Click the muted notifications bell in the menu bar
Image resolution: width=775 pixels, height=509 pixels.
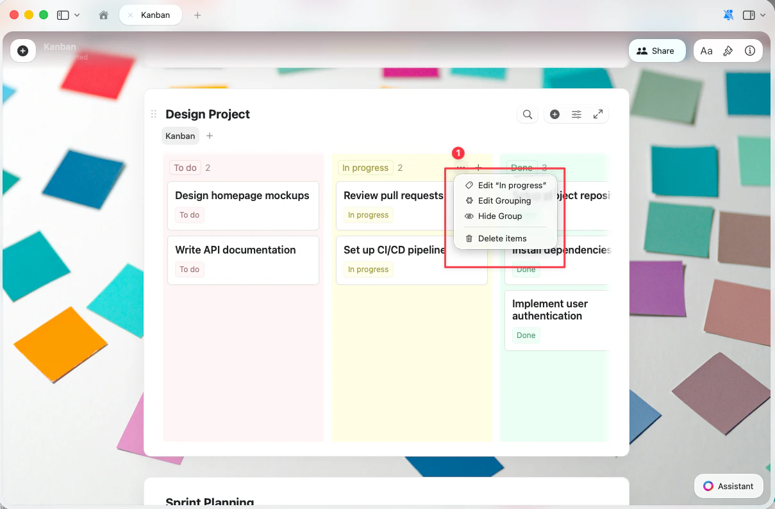(728, 14)
